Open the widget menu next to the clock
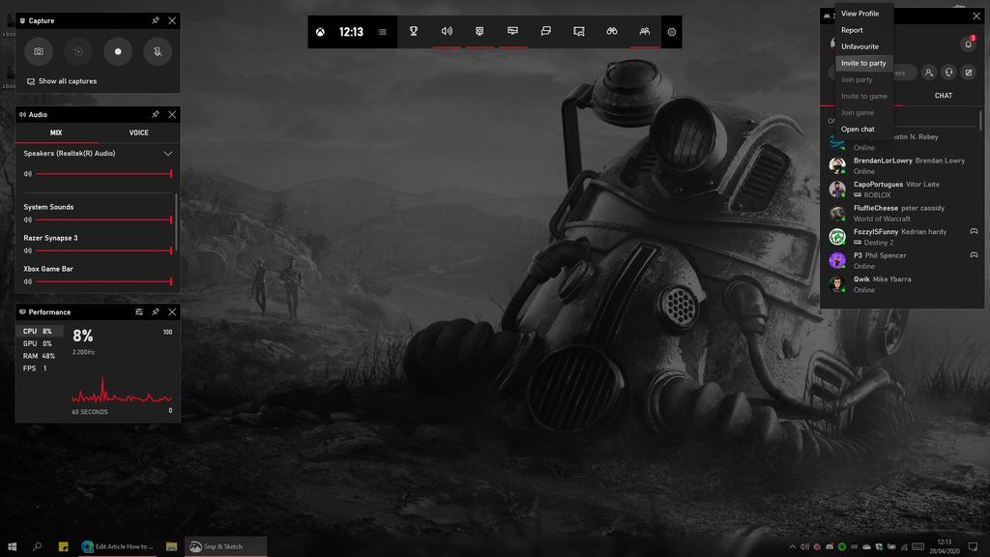This screenshot has height=557, width=990. pyautogui.click(x=382, y=31)
